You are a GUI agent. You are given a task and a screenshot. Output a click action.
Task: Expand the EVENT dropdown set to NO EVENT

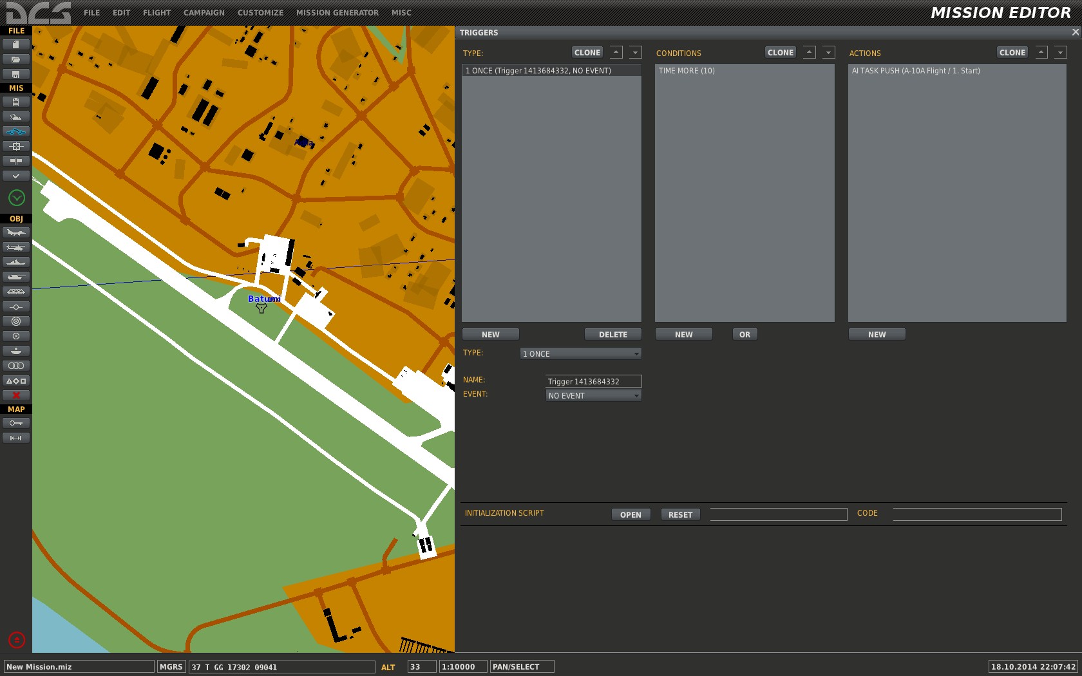(593, 395)
